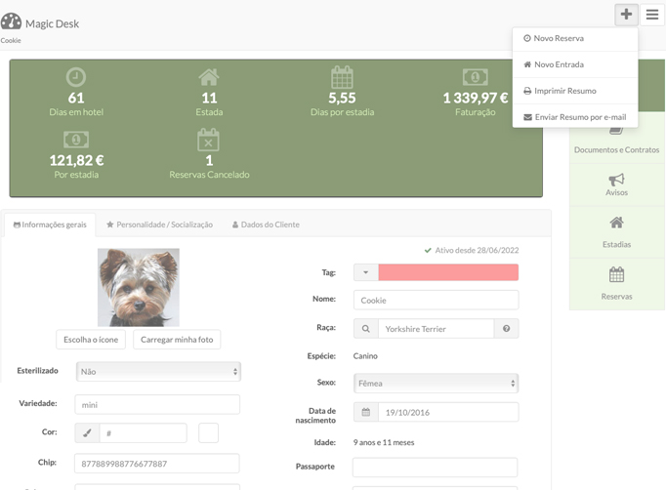Open the hamburger menu button
Image resolution: width=666 pixels, height=490 pixels.
652,15
